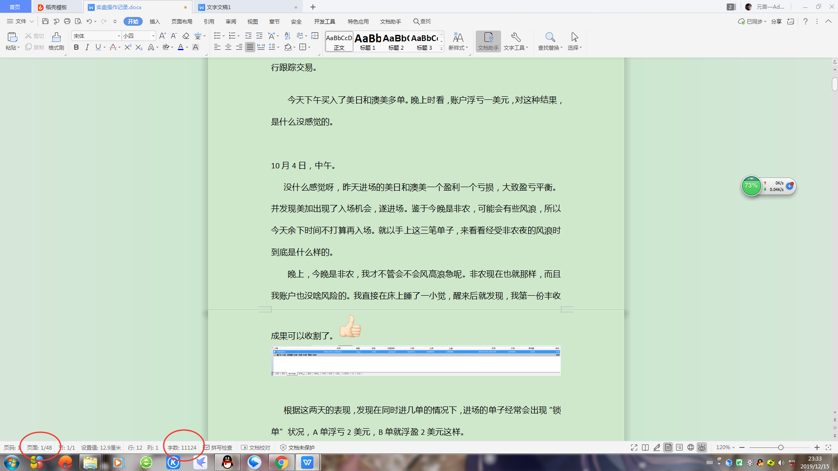Image resolution: width=838 pixels, height=471 pixels.
Task: Toggle eye protection mode in status bar
Action: point(701,447)
